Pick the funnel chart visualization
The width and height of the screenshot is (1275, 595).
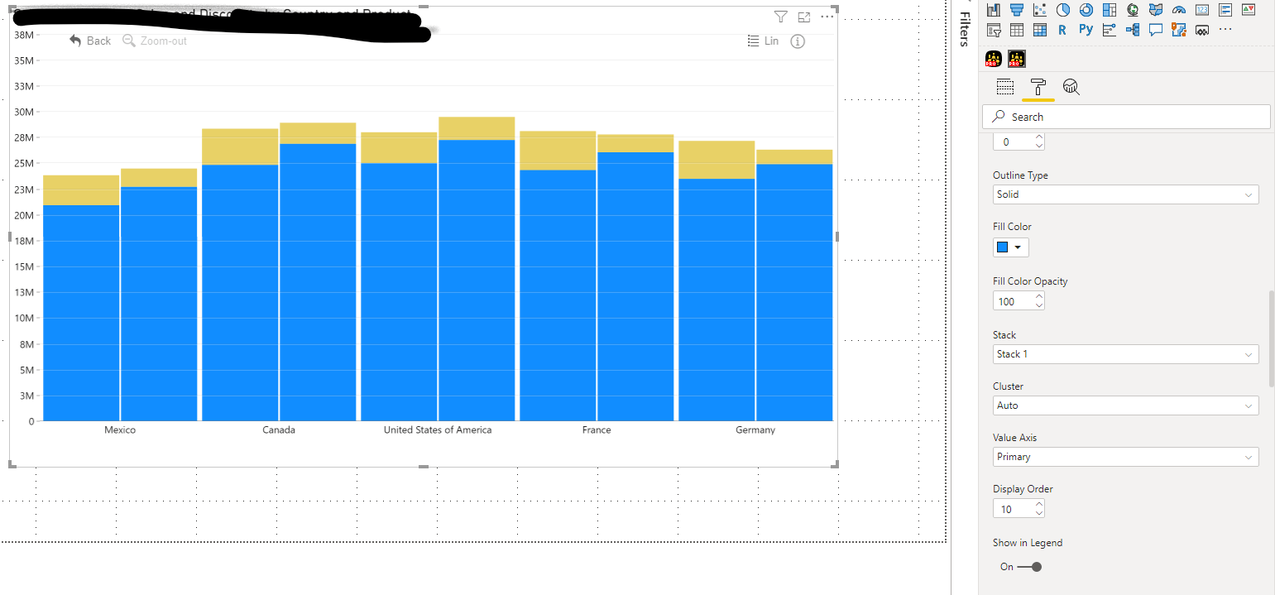point(1017,10)
